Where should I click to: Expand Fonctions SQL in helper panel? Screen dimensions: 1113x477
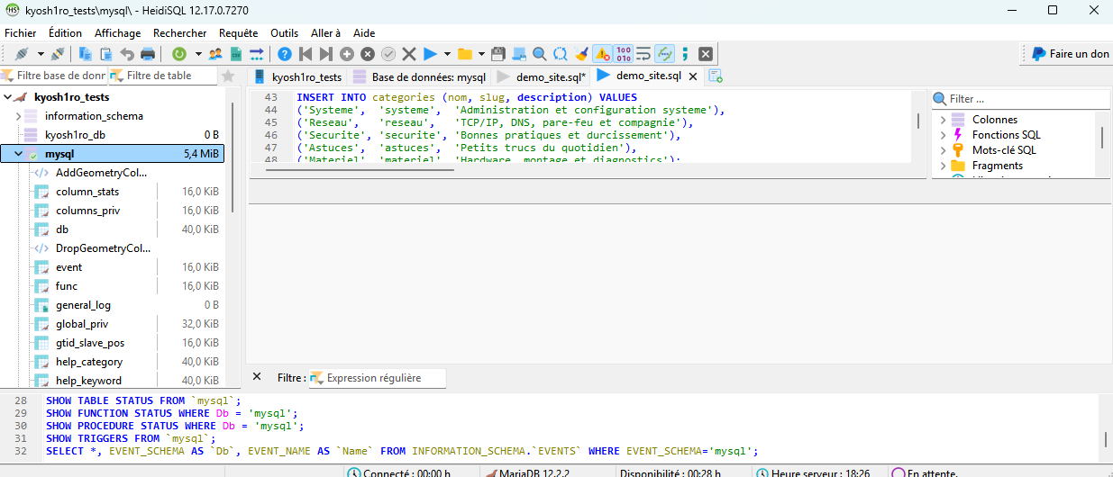[943, 135]
